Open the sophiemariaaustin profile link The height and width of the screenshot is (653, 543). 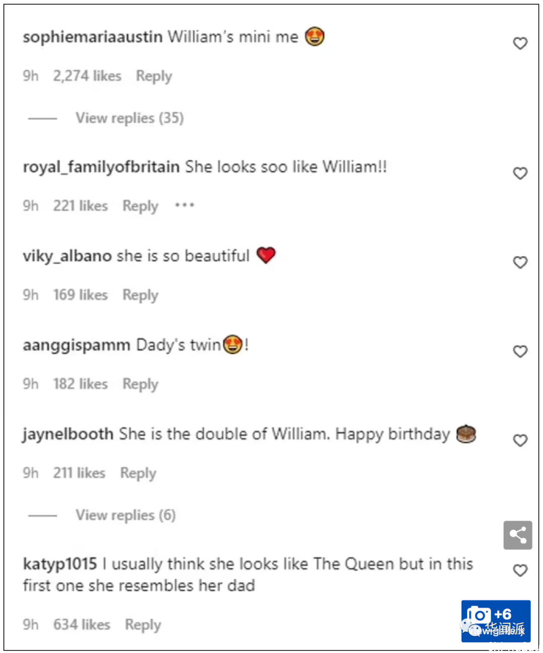point(93,37)
